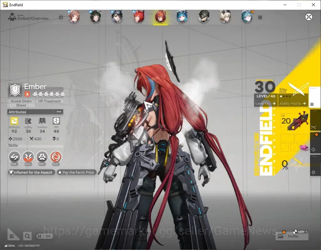Open the second orange-winged skill icon
Image resolution: width=321 pixels, height=250 pixels.
pyautogui.click(x=28, y=157)
